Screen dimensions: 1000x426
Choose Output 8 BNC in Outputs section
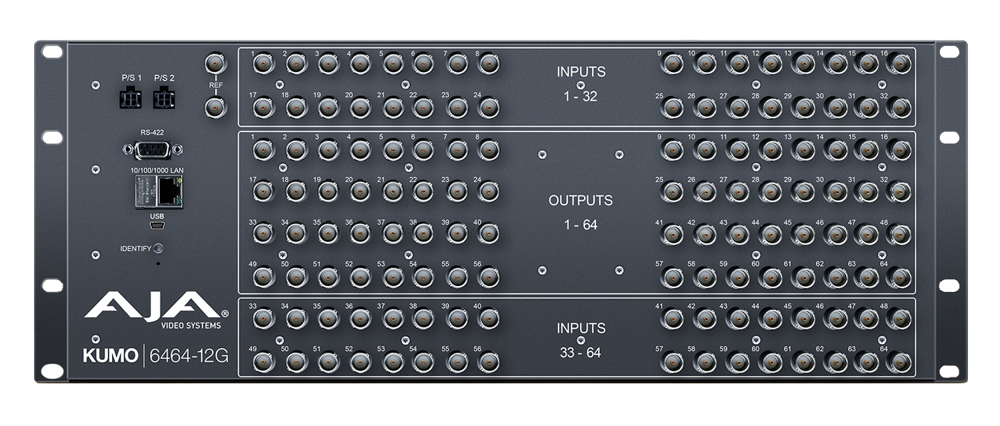click(x=489, y=149)
